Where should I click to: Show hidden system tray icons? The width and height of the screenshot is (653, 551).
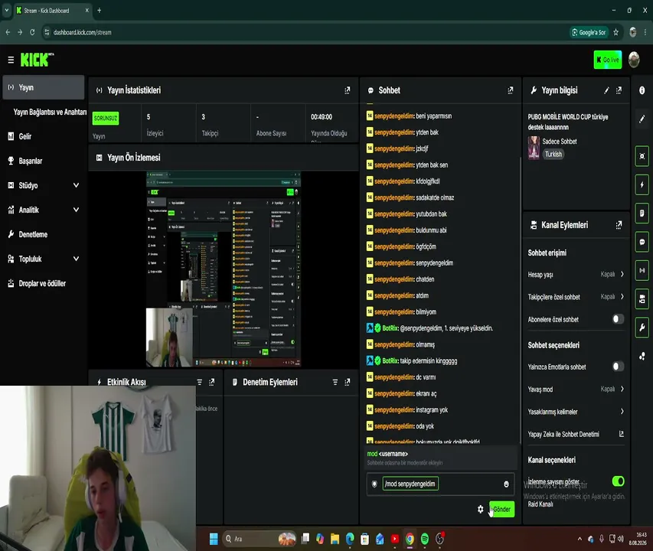point(580,539)
